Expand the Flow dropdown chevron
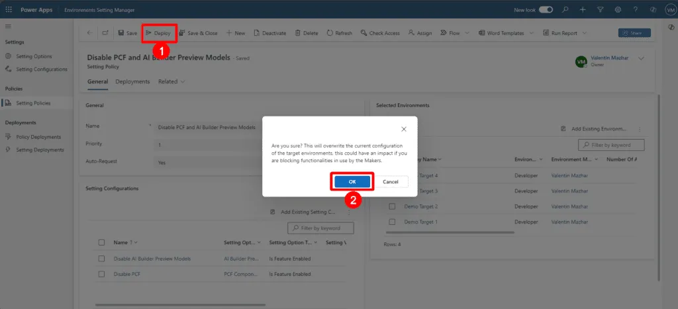Screen dimensions: 678x309 (x=467, y=33)
